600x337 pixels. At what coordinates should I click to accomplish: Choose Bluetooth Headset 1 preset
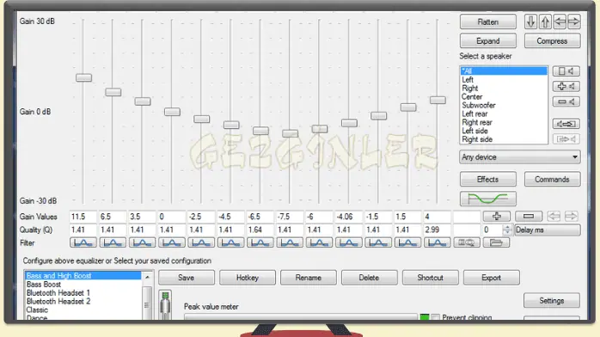tap(83, 293)
